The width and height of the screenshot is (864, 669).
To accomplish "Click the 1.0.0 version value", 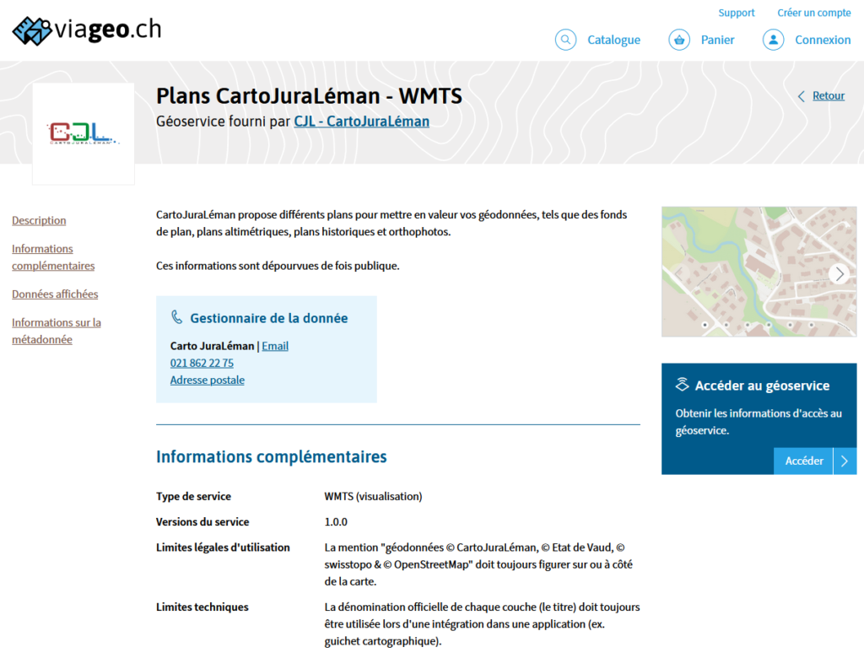I will (x=336, y=522).
